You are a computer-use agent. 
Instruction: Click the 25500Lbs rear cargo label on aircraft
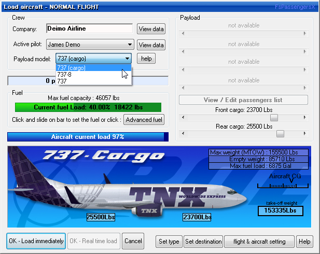pos(101,217)
